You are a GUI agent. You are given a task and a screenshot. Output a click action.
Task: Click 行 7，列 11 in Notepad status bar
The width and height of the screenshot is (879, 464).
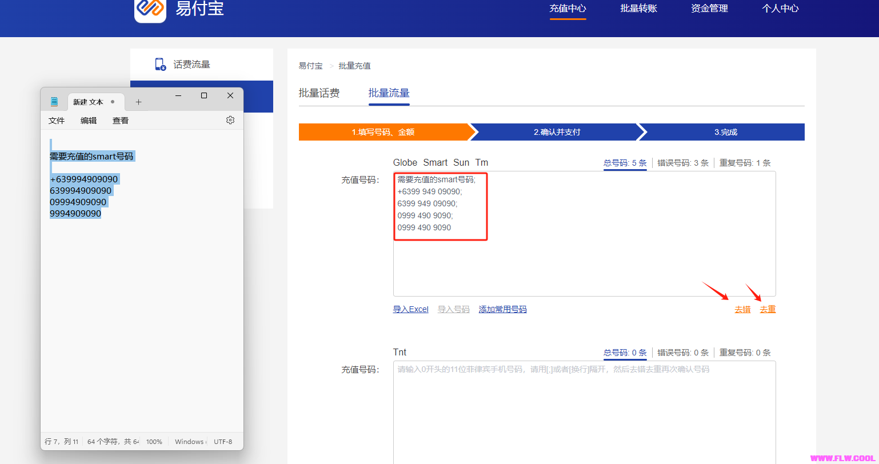(62, 442)
